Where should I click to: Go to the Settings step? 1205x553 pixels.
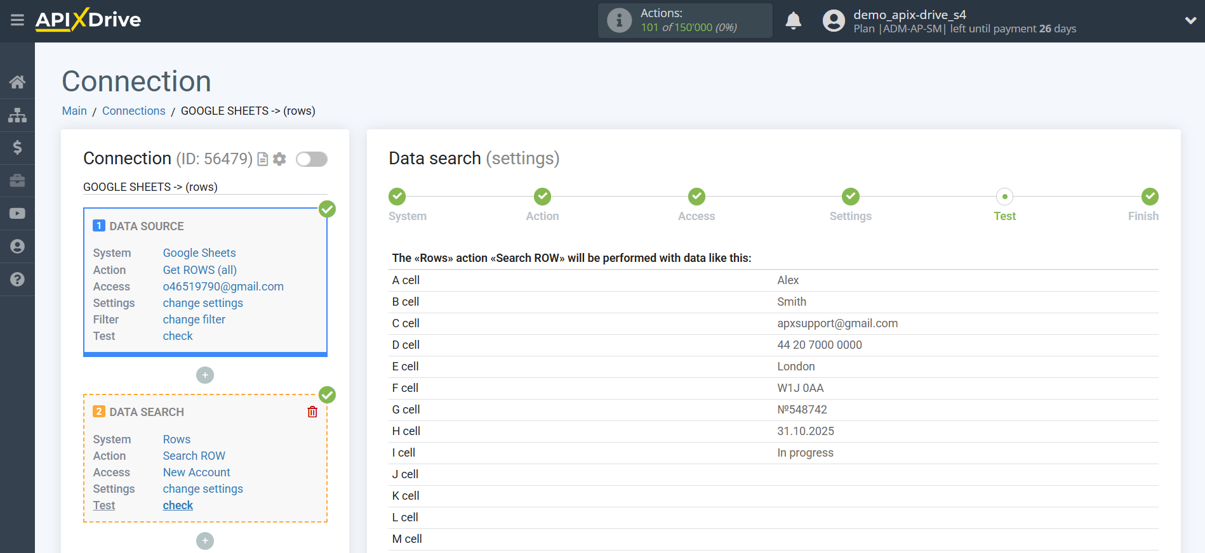[851, 197]
